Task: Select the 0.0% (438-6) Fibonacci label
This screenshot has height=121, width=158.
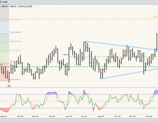Action: 15,80
